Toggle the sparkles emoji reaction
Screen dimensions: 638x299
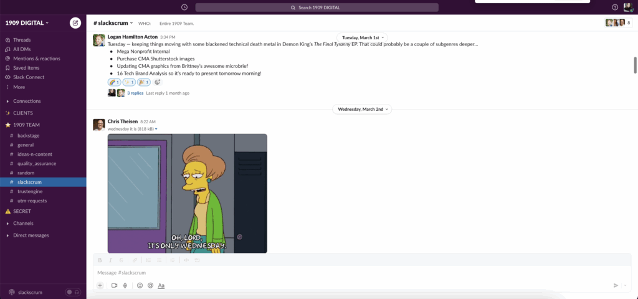(x=129, y=82)
